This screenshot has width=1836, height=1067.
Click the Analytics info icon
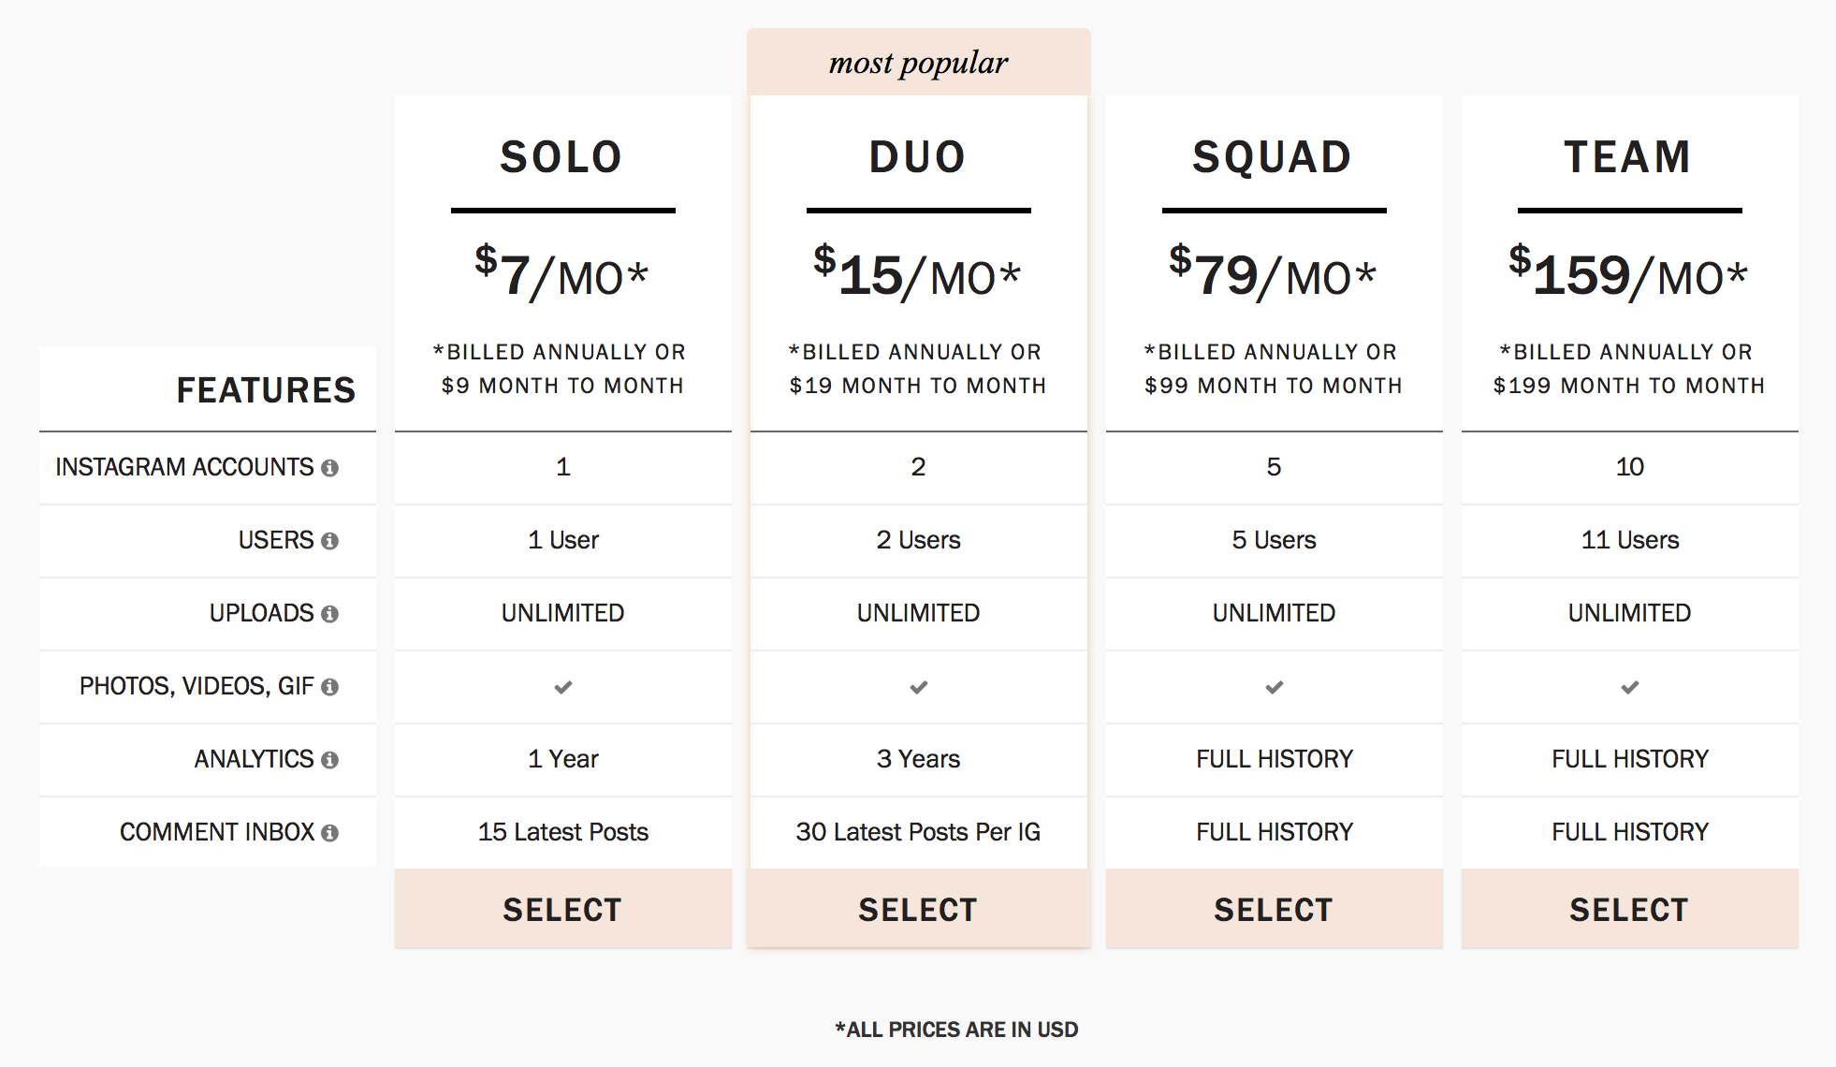pyautogui.click(x=329, y=760)
